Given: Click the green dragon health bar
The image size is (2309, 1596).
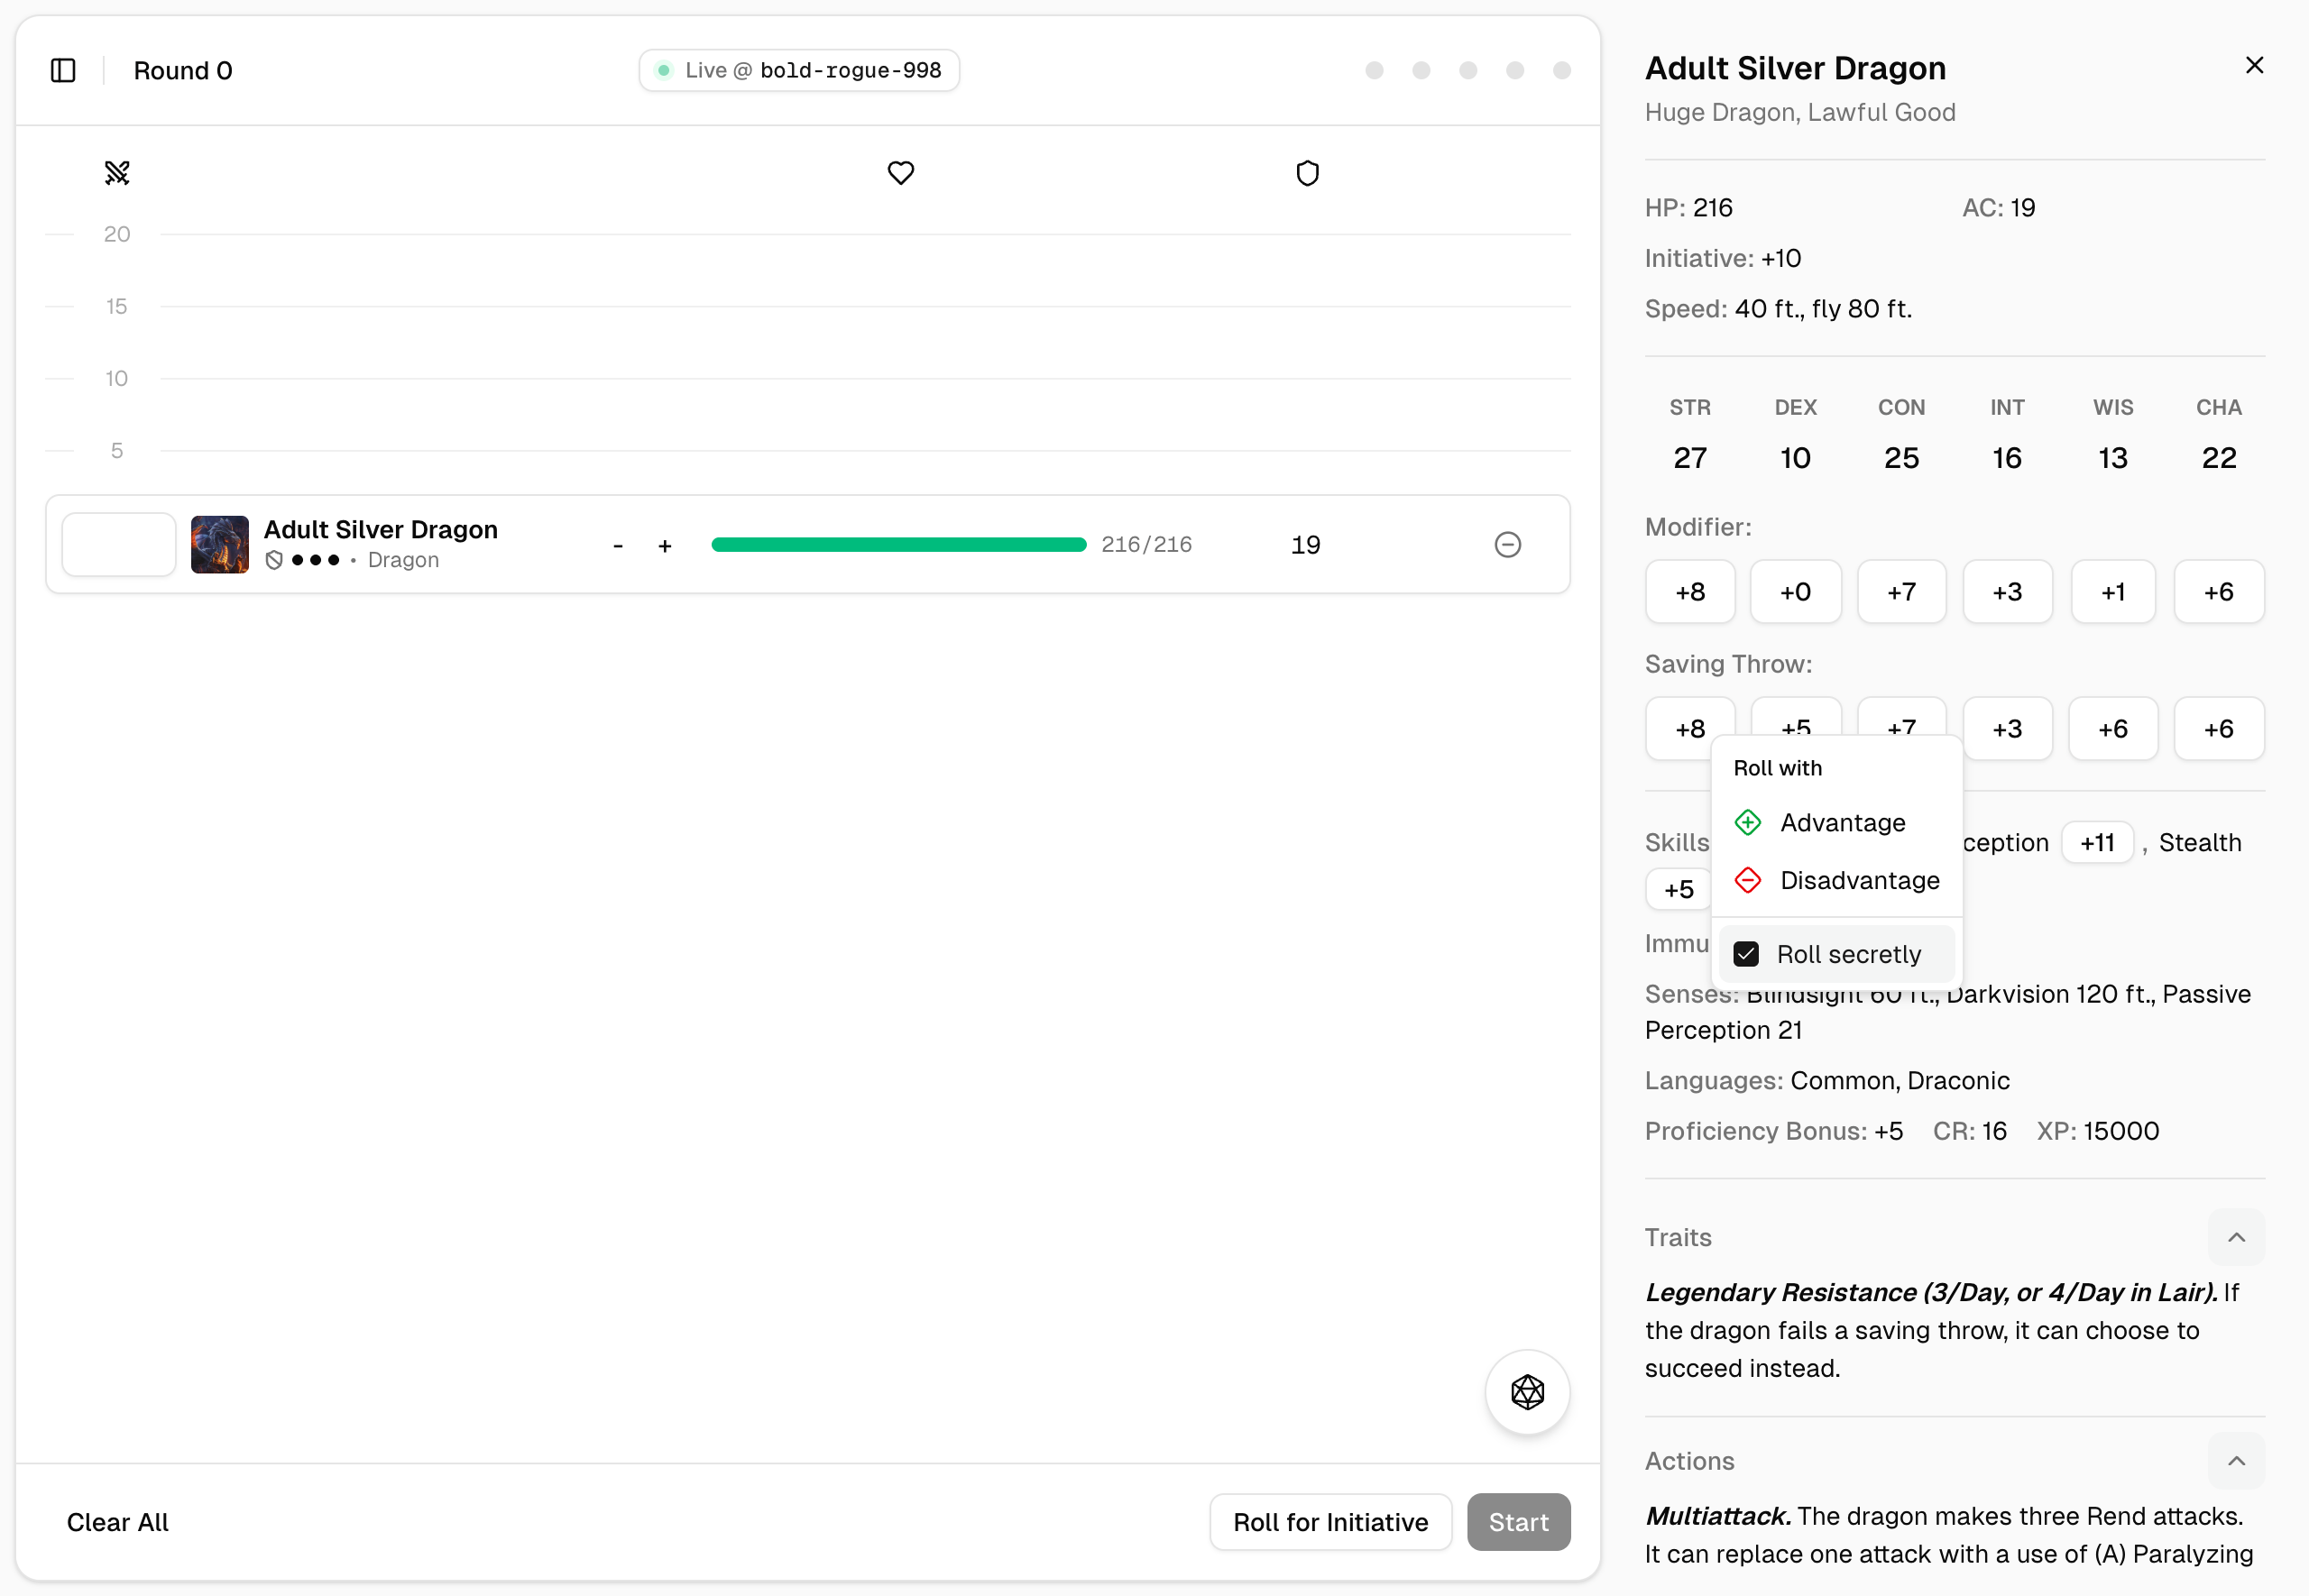Looking at the screenshot, I should (x=898, y=544).
